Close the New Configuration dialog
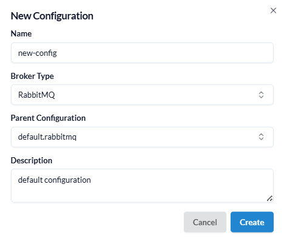 click(x=273, y=10)
